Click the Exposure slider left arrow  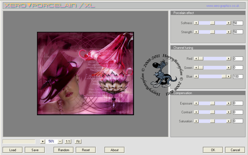(196, 103)
